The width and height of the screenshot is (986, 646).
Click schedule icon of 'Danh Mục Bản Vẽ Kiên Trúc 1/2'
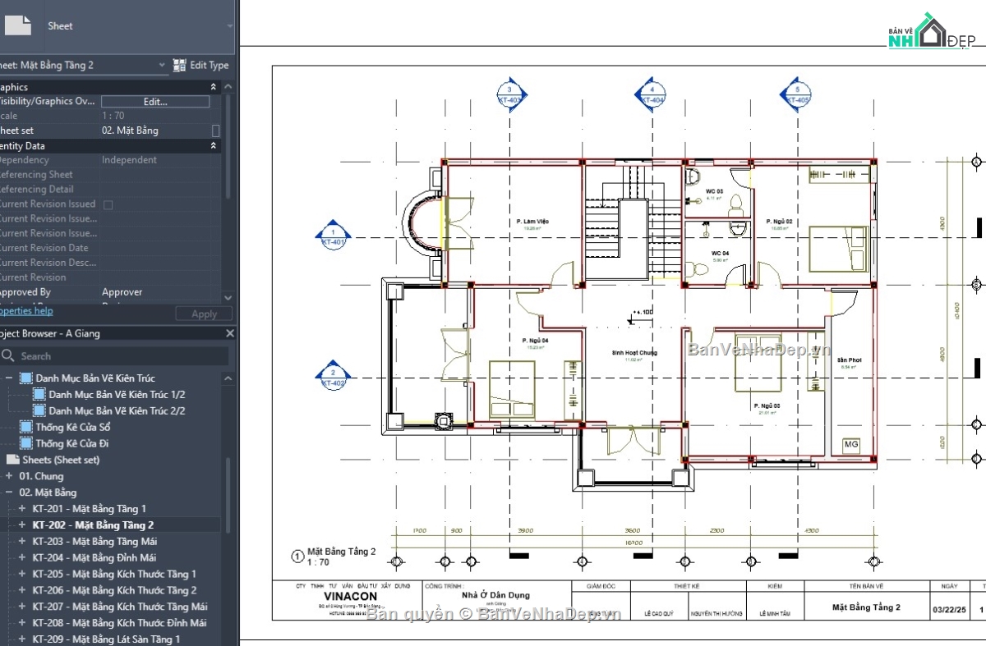39,395
